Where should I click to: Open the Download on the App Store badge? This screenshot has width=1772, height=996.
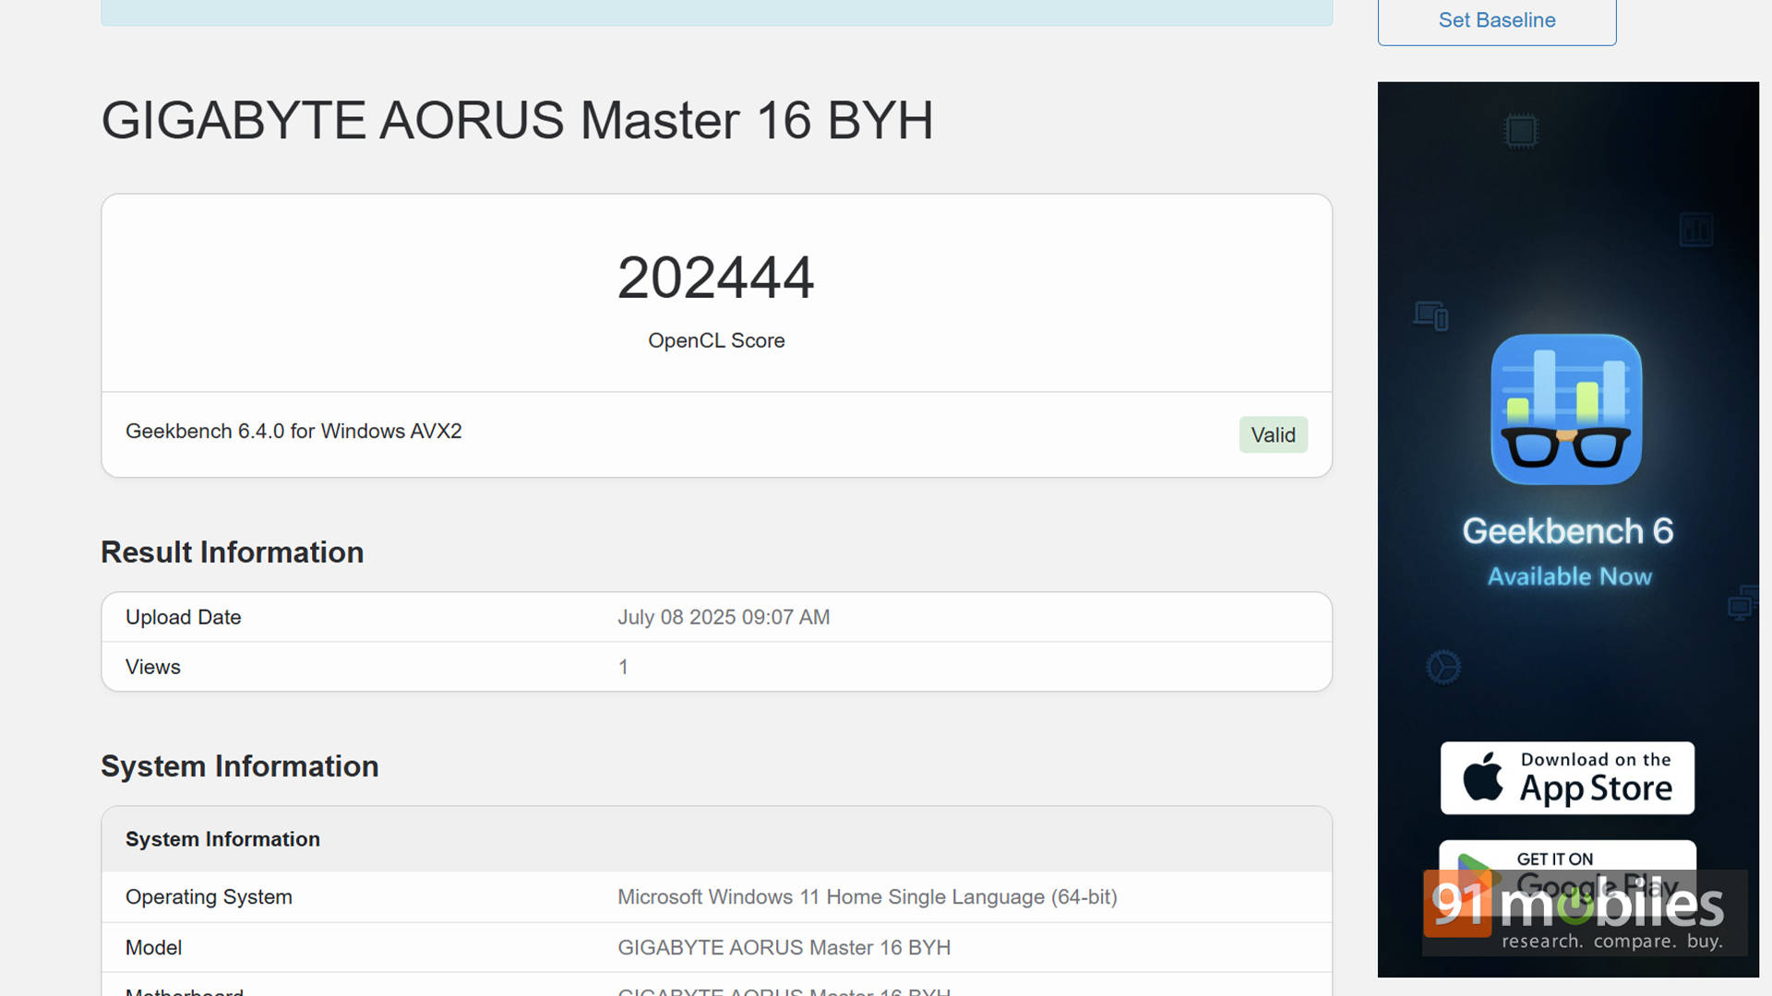tap(1567, 777)
